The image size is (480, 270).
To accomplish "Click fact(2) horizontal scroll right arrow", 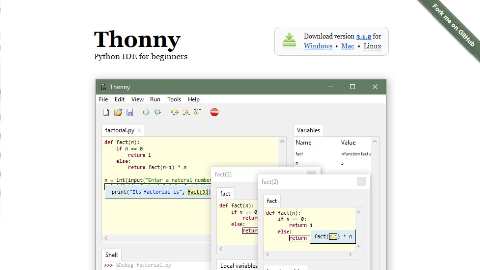I will [x=350, y=254].
